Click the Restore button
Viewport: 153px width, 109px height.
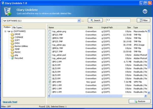tap(140, 101)
